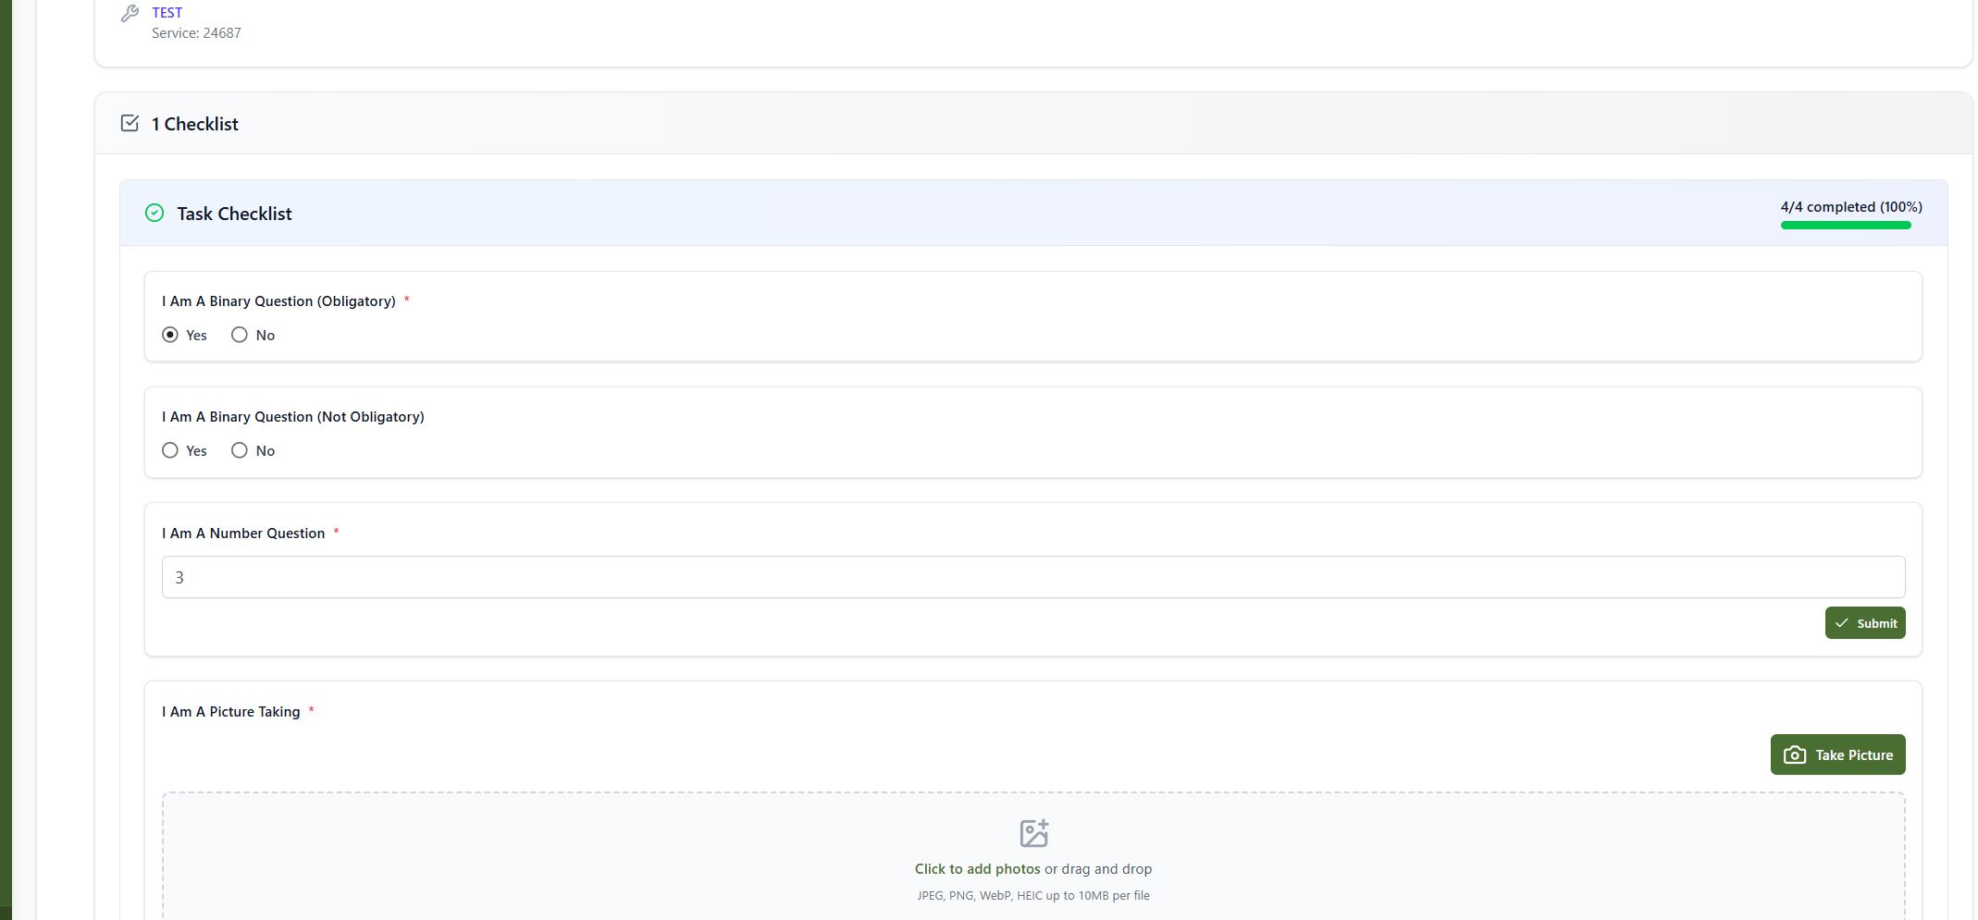Collapse the Task Checklist panel header
1978x920 pixels.
[1033, 213]
